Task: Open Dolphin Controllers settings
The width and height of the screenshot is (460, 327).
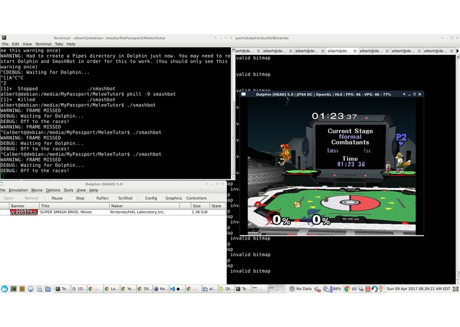Action: 197,199
